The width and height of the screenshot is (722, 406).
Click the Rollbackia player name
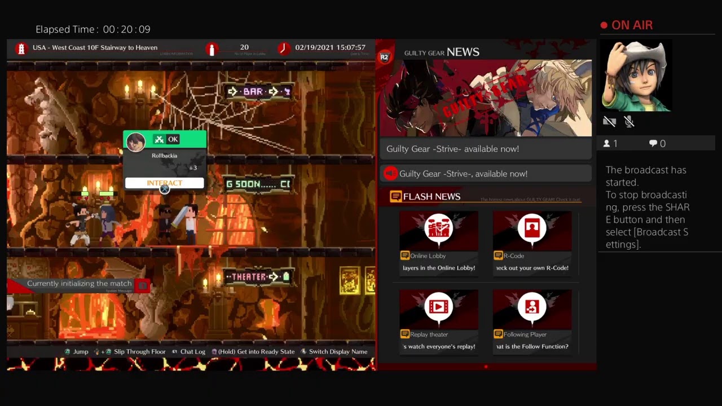click(x=164, y=156)
